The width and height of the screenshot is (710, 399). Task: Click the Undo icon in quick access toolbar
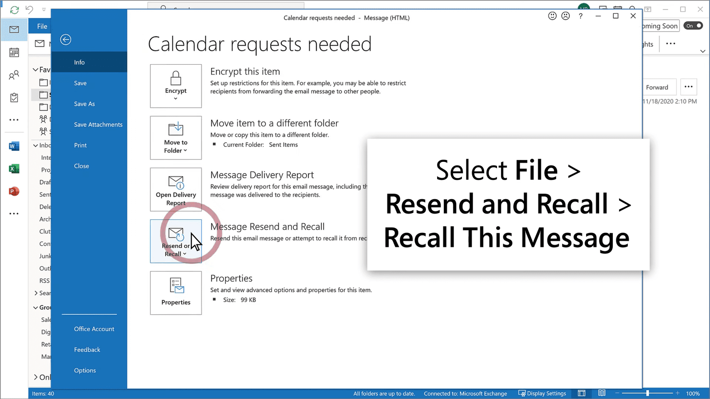pyautogui.click(x=29, y=9)
